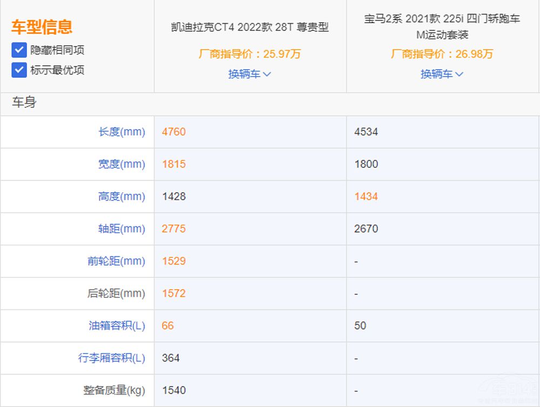Open 换辆车 dropdown under BMW 2 Series
Screen dimensions: 540x407
point(442,74)
